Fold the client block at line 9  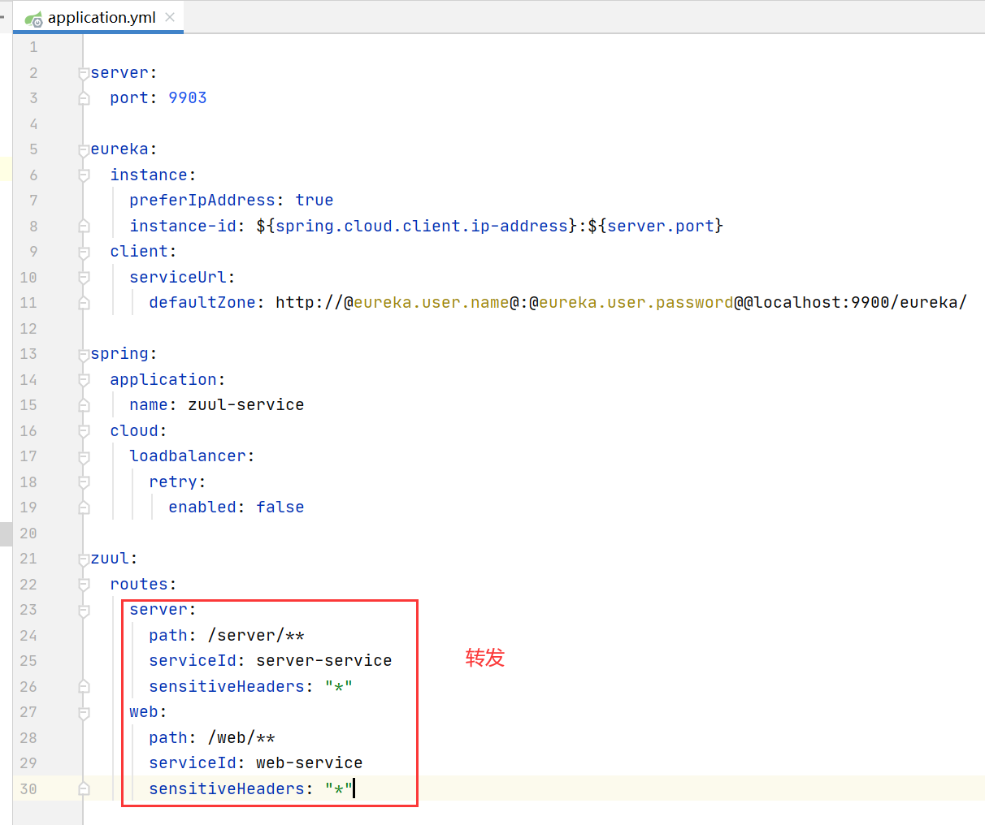pos(84,252)
